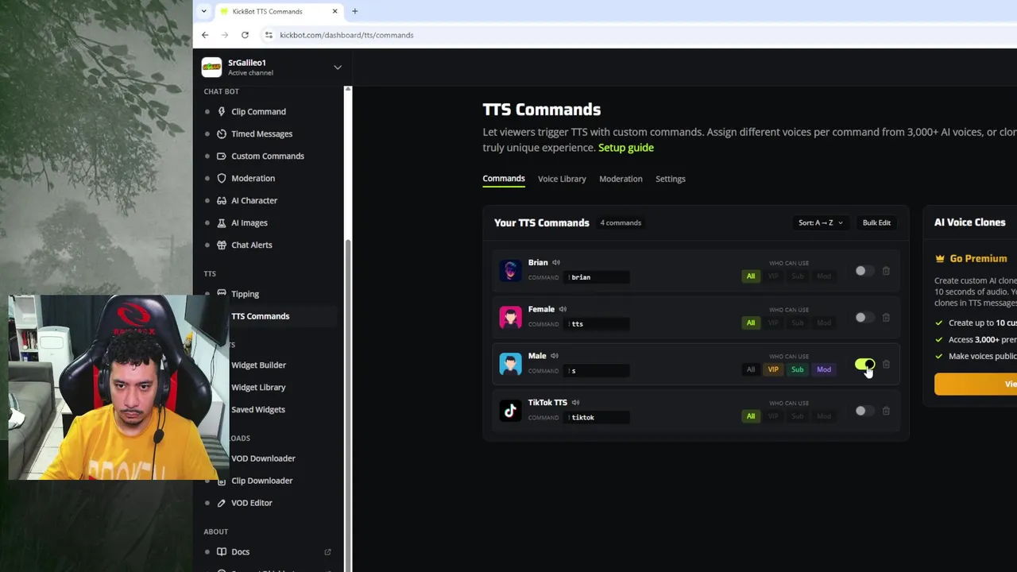Switch to the Moderation tab

click(621, 179)
